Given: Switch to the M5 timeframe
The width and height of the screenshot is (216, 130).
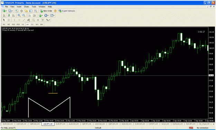Looking at the screenshot, I should 9,24.
